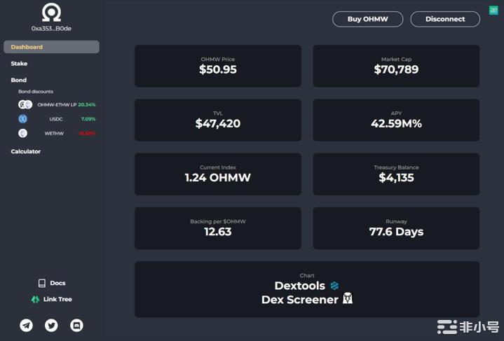504x341 pixels.
Task: Go to the Stake page
Action: point(19,64)
